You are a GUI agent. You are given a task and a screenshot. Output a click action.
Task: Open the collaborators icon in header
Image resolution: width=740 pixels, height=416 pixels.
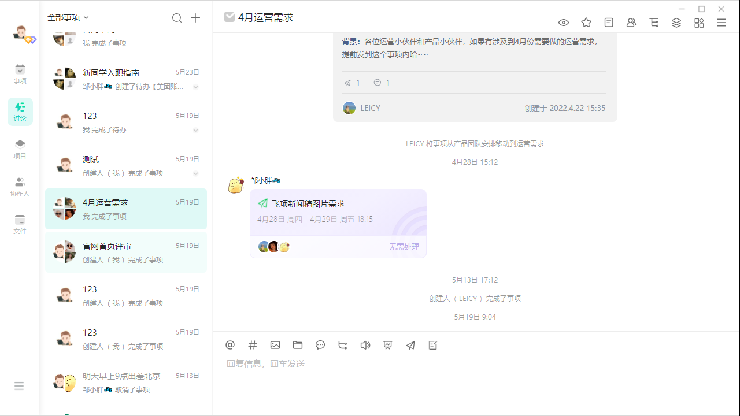coord(631,23)
